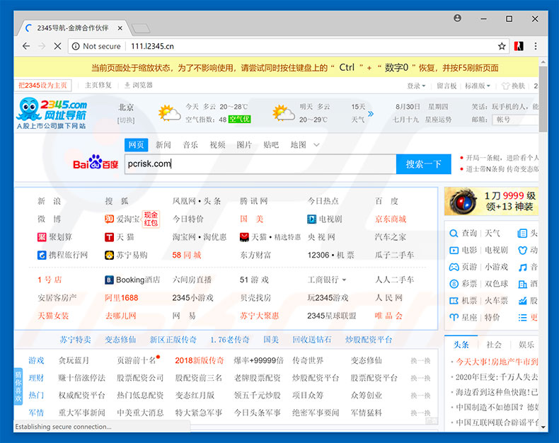Click 留言板 message board link
The height and width of the screenshot is (443, 559).
pos(446,86)
